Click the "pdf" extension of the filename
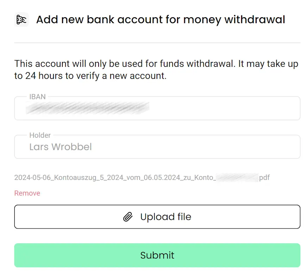The image size is (308, 271). coord(264,178)
